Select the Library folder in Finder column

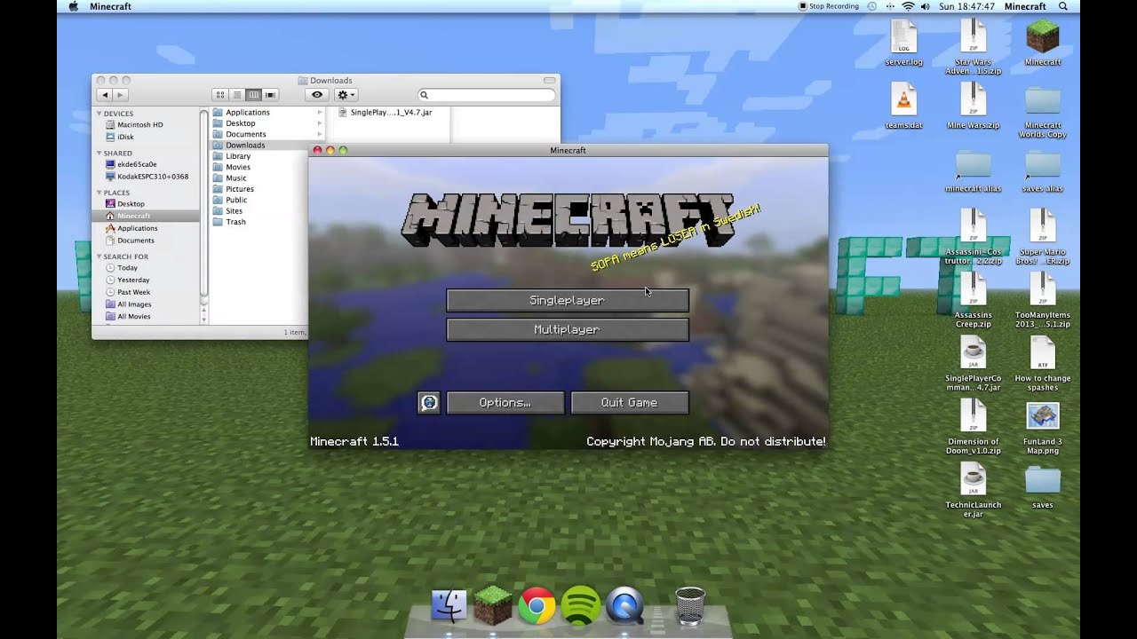tap(232, 156)
